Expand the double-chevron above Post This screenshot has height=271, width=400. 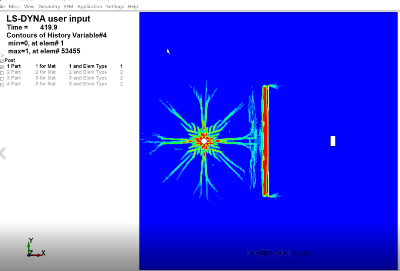click(2, 56)
